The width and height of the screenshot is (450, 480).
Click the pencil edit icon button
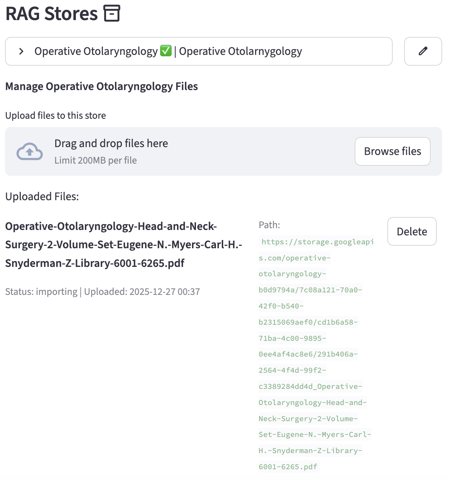(x=423, y=51)
